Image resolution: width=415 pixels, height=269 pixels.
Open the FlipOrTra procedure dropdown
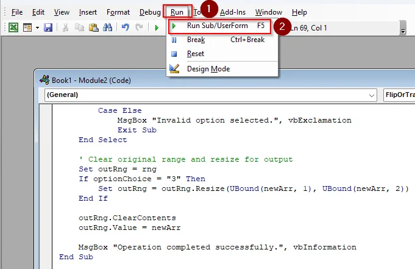399,95
